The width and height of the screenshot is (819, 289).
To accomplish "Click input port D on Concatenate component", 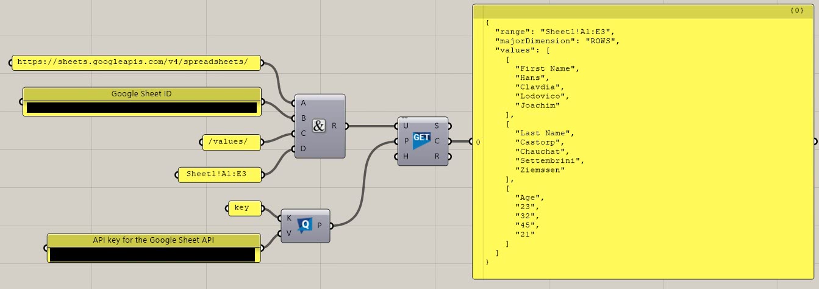I will (303, 149).
